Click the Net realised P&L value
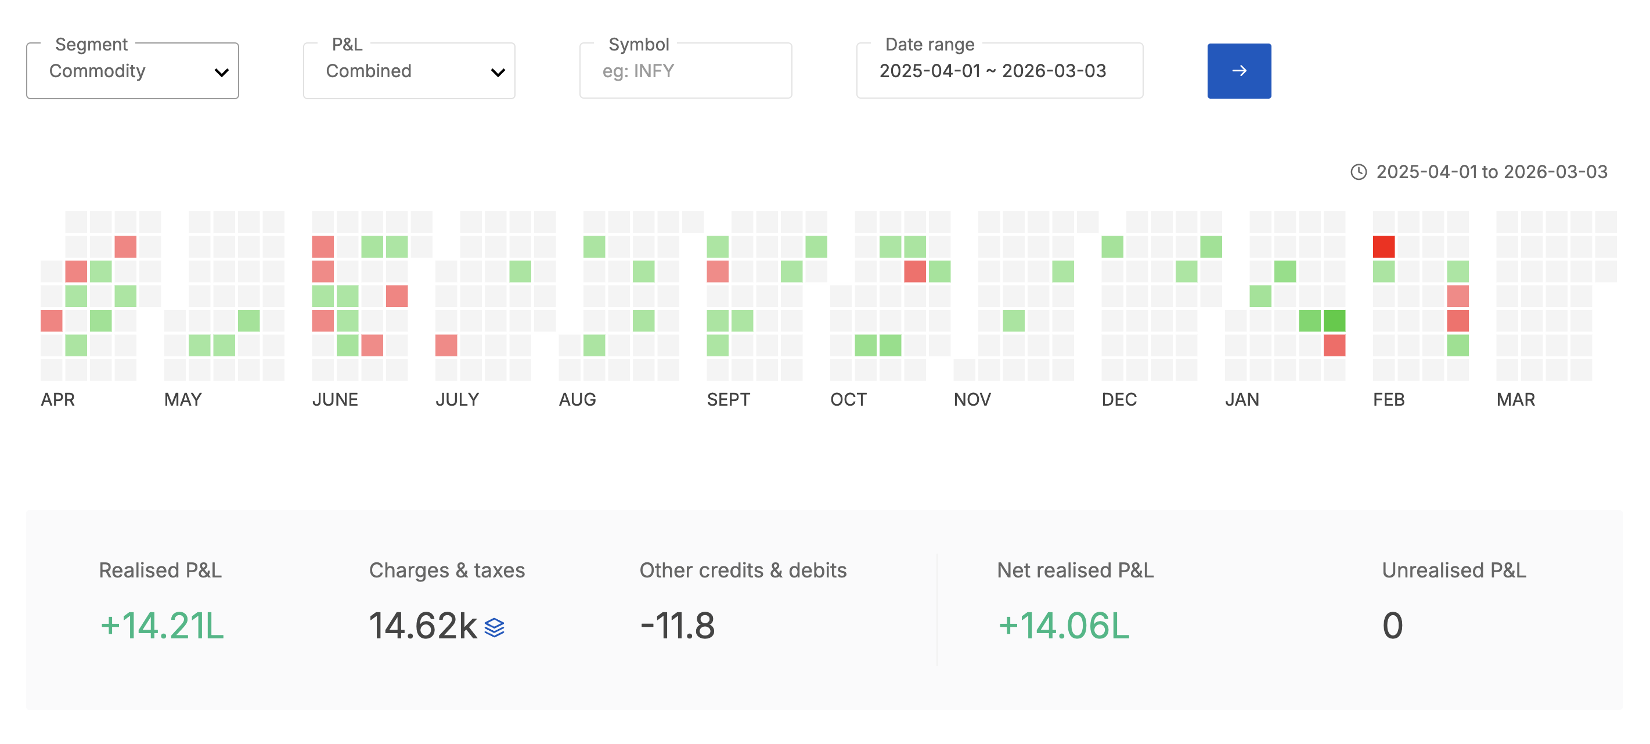The height and width of the screenshot is (744, 1650). coord(1063,625)
